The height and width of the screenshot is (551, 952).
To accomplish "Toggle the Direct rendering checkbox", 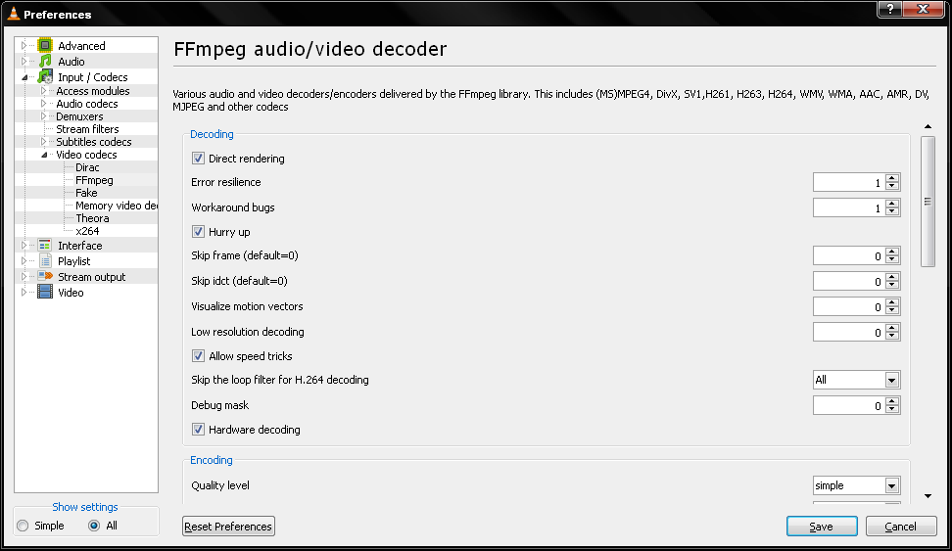I will [x=198, y=159].
